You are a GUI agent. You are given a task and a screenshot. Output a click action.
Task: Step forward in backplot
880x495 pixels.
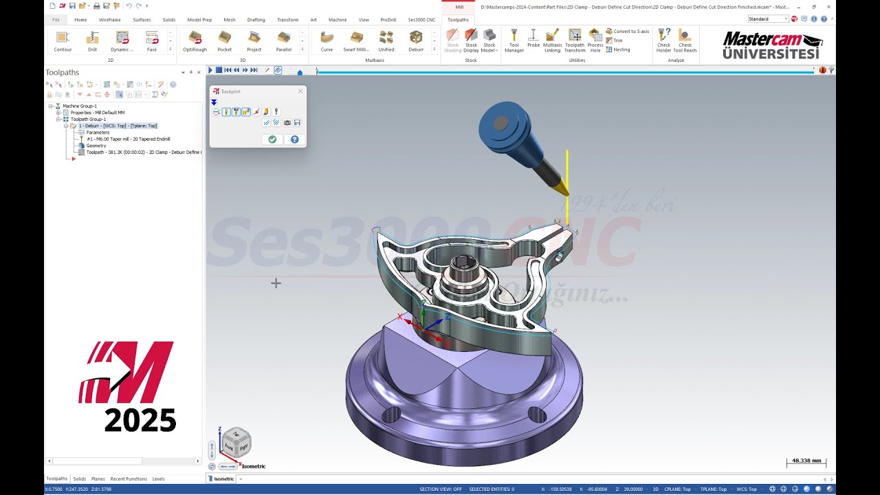(x=245, y=70)
